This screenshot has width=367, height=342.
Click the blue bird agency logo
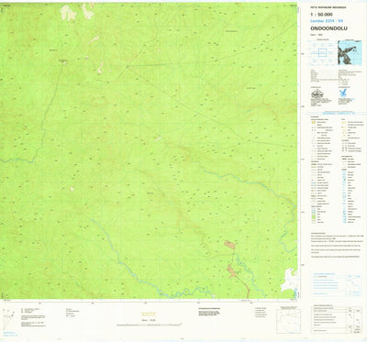click(x=343, y=93)
